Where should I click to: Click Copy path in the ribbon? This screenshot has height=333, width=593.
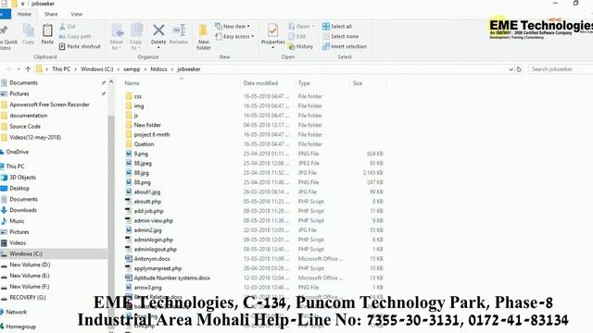point(75,36)
